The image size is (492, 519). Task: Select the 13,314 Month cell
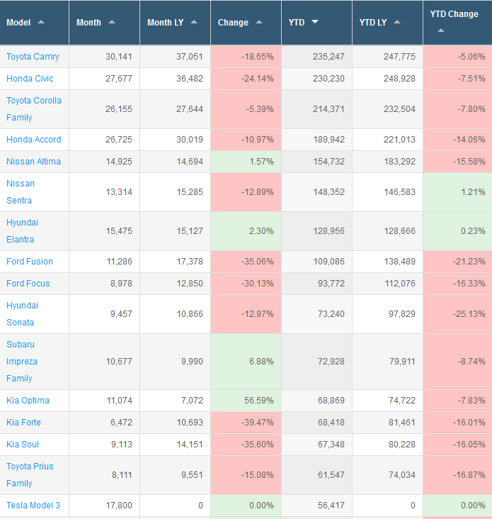(104, 192)
